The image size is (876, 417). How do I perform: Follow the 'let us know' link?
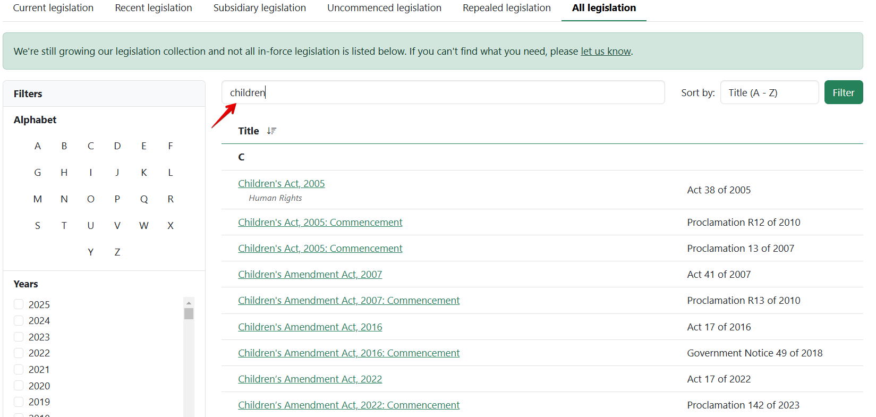tap(606, 52)
